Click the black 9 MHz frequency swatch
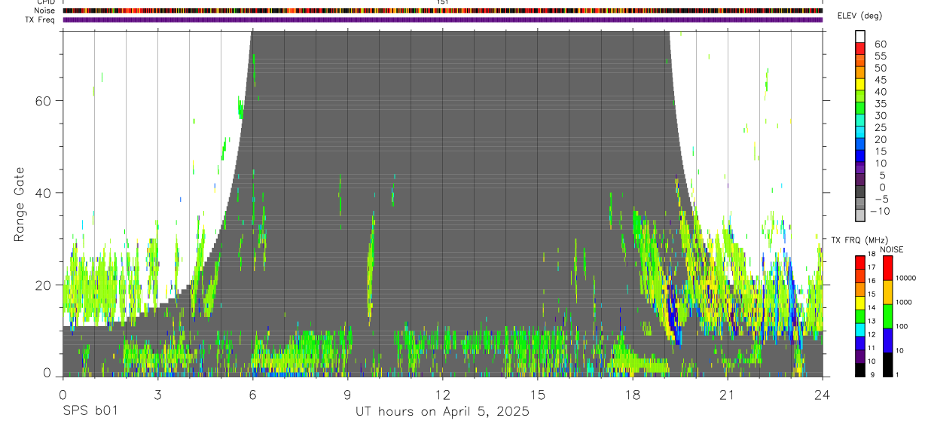This screenshot has height=427, width=925. 860,369
